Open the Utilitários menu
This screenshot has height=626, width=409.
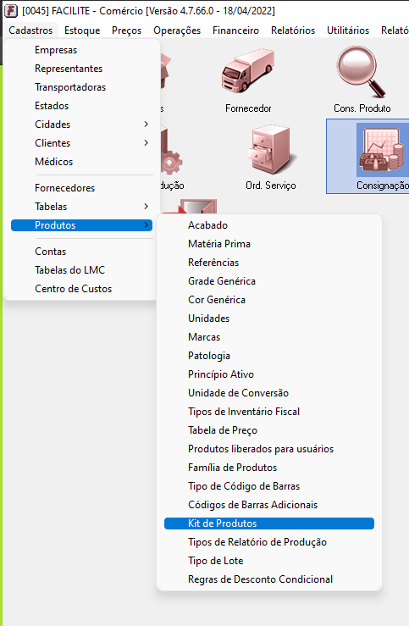(348, 30)
